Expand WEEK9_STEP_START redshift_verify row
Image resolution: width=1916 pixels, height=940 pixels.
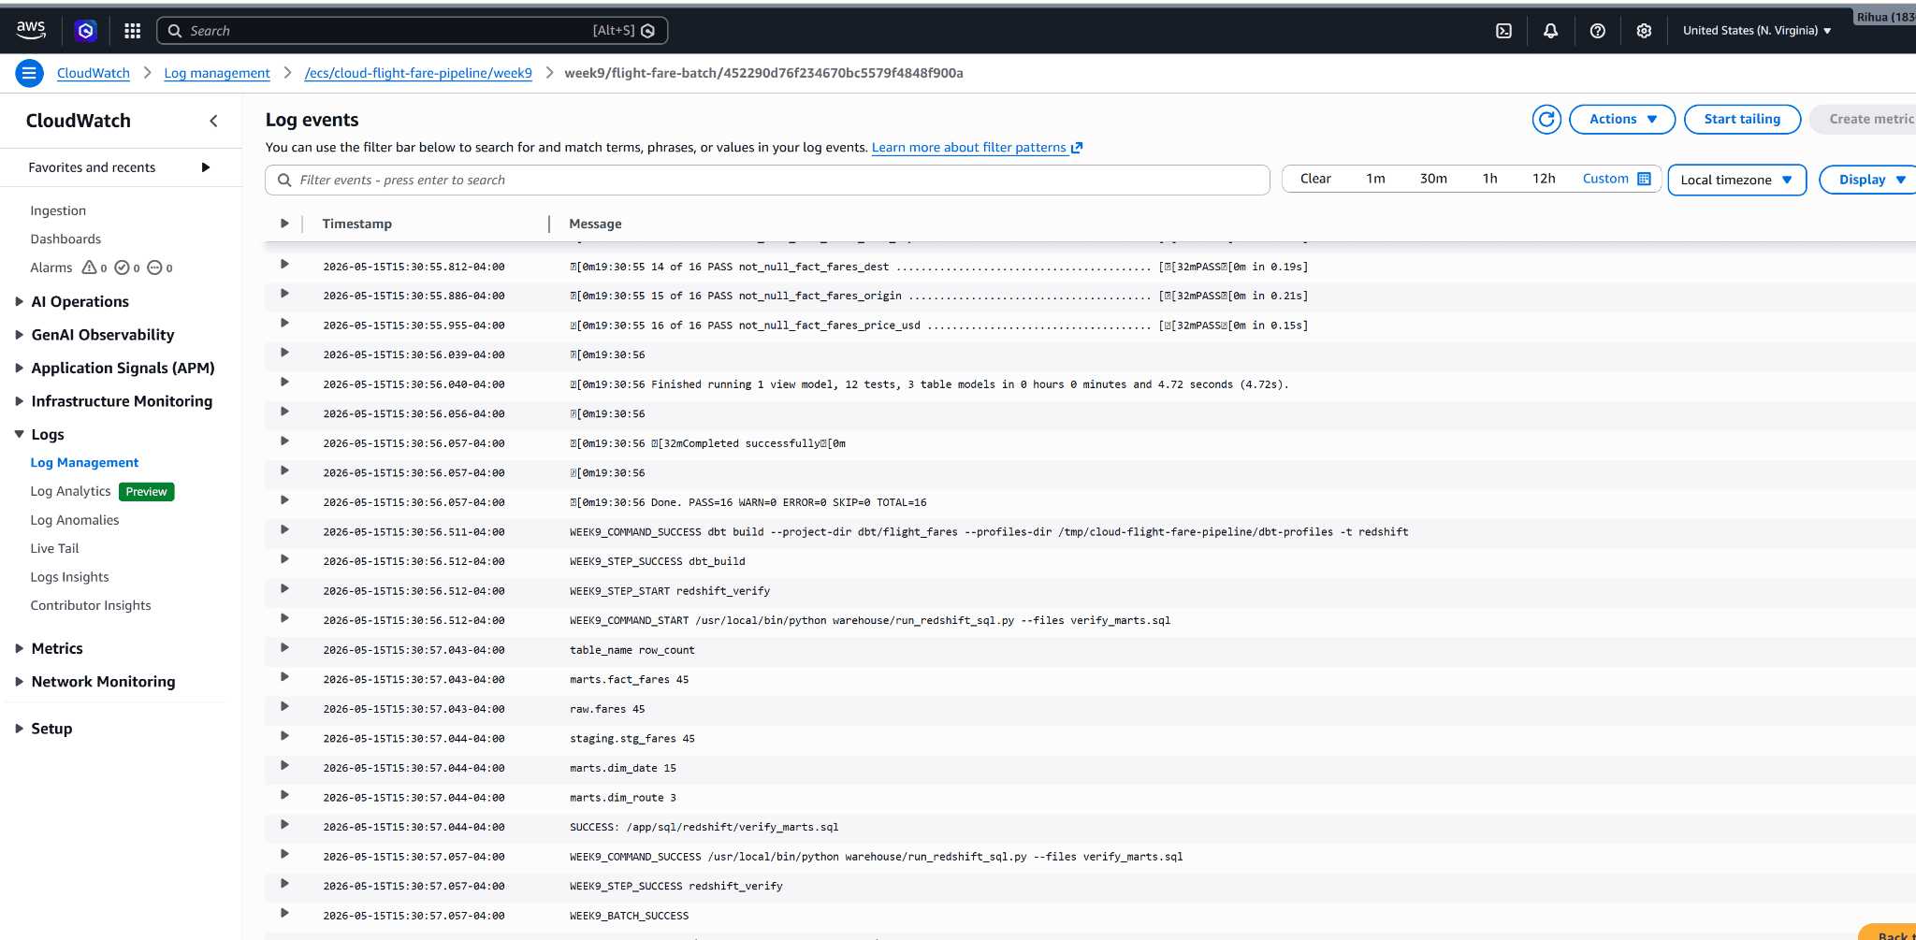coord(284,589)
